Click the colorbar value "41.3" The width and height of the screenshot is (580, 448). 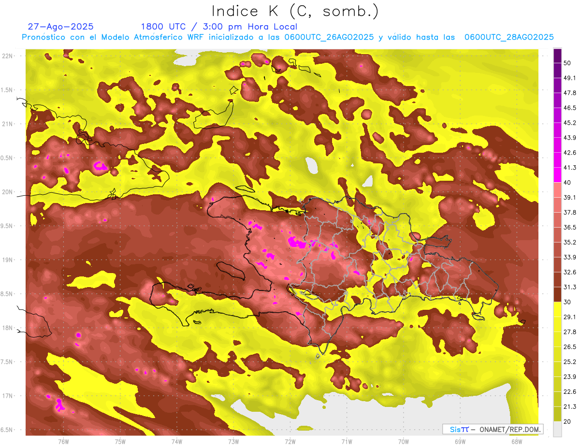tap(569, 168)
